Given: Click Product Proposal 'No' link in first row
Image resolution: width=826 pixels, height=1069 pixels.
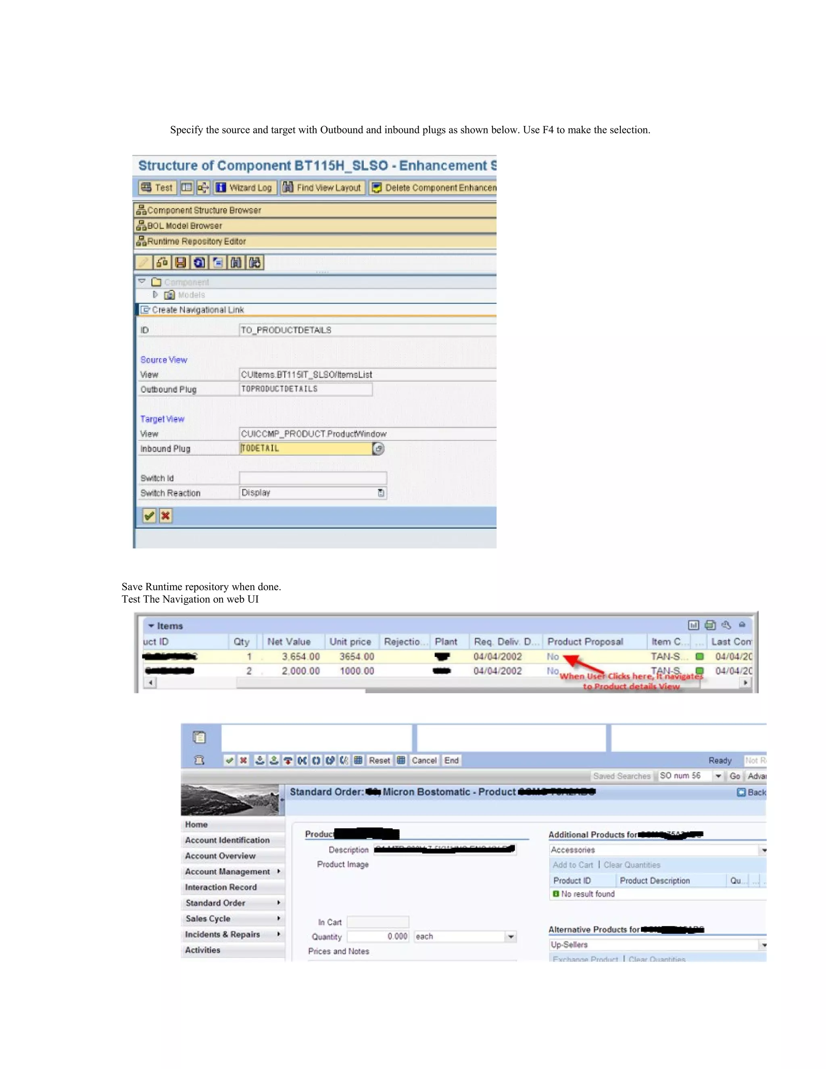Looking at the screenshot, I should (x=553, y=656).
